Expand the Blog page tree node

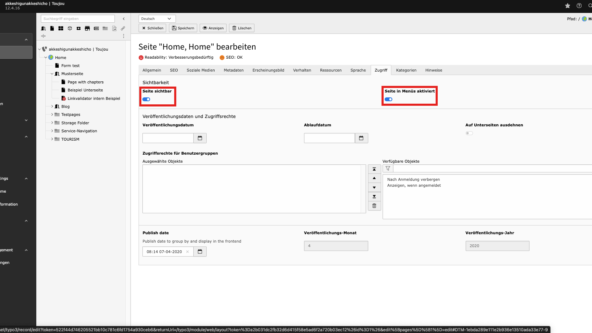click(x=52, y=106)
